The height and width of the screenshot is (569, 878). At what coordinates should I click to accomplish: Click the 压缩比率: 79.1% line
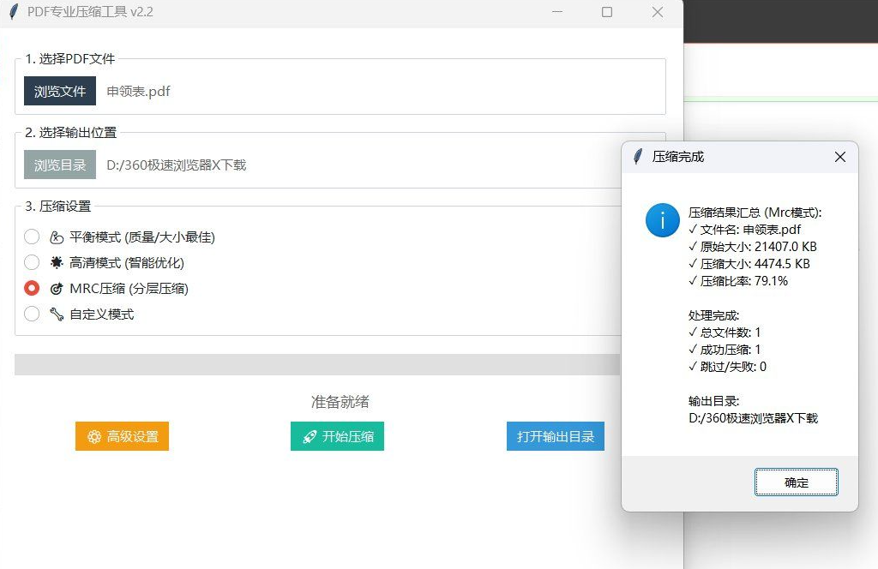(738, 281)
